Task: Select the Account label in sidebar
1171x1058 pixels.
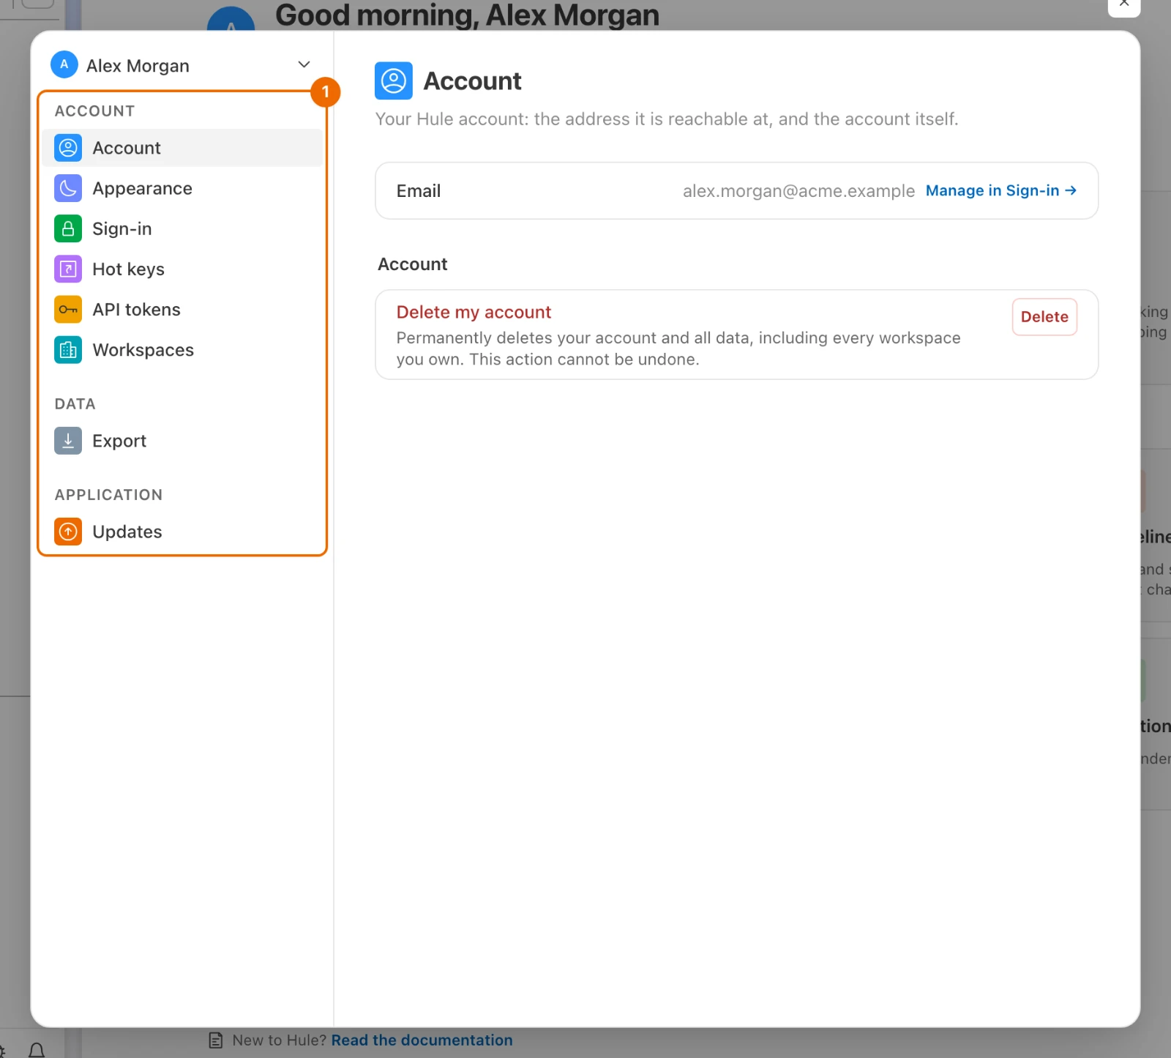Action: click(127, 148)
